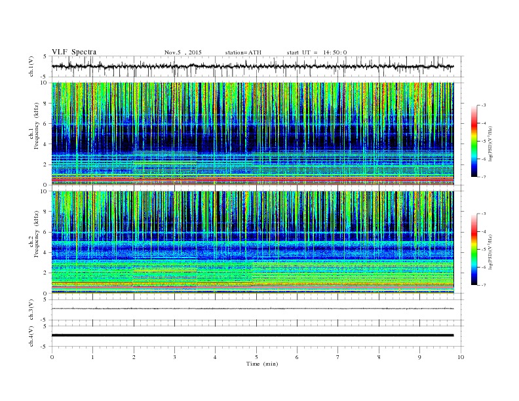Click the time axis tick label 8
519x401 pixels.
(379, 357)
